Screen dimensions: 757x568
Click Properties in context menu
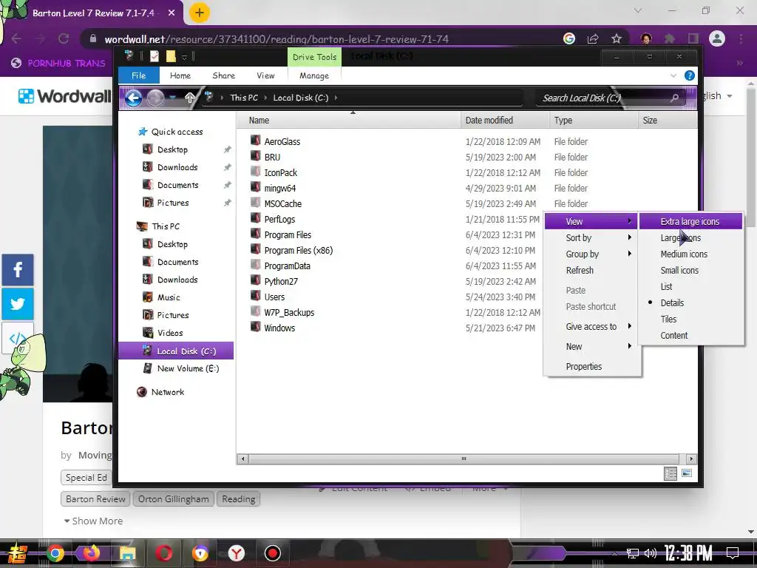click(584, 367)
